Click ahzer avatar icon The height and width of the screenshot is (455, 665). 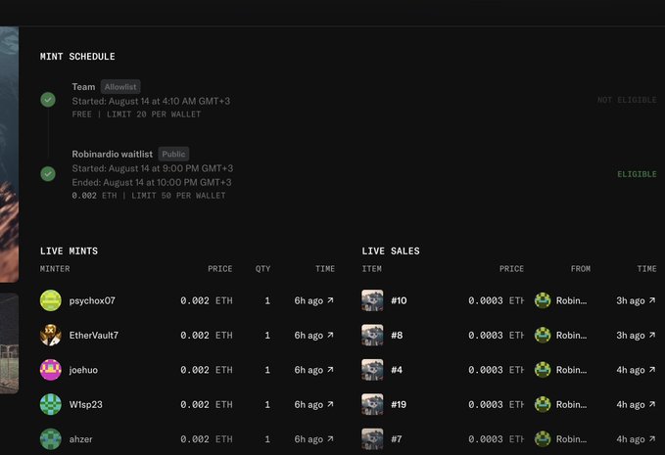51,439
